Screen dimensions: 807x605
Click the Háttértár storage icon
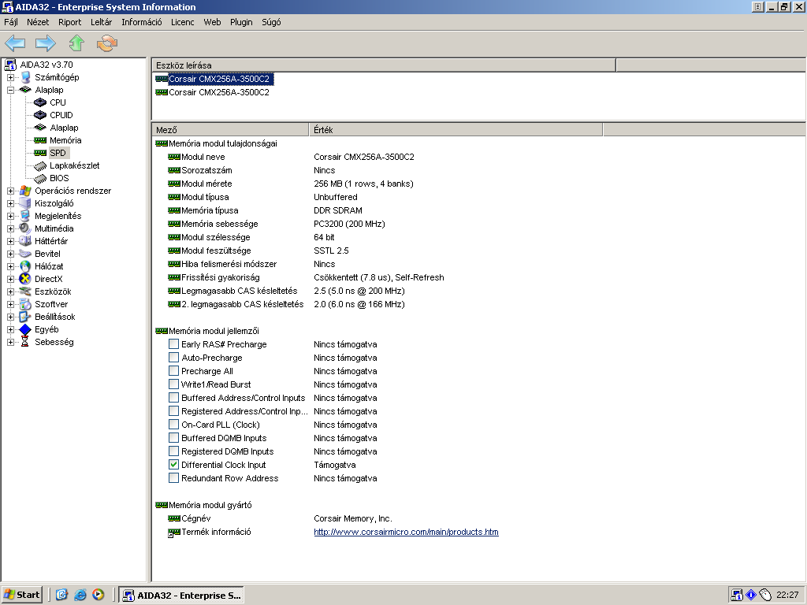pos(25,241)
